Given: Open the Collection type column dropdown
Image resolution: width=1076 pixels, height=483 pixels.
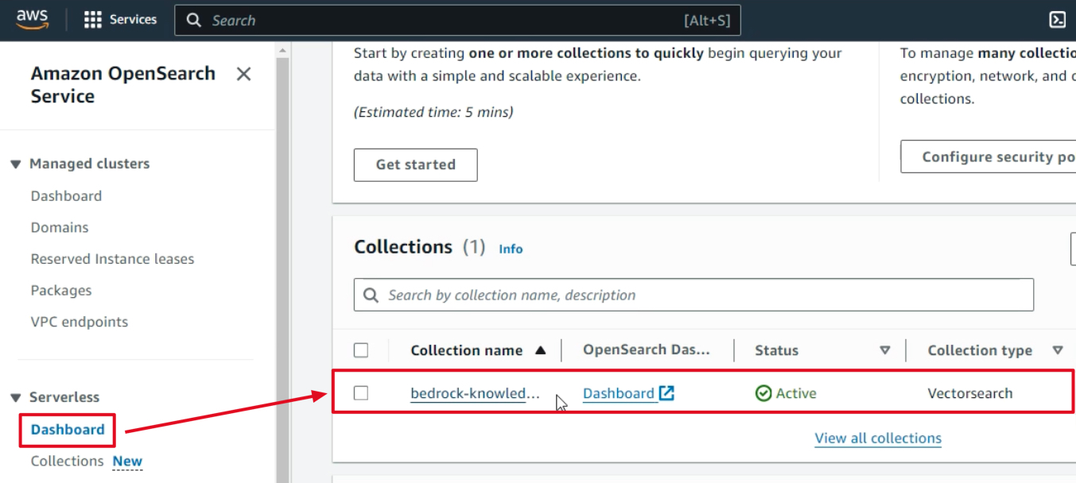Looking at the screenshot, I should click(1058, 350).
